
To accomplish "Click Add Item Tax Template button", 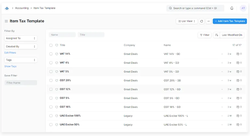I will coord(230,21).
